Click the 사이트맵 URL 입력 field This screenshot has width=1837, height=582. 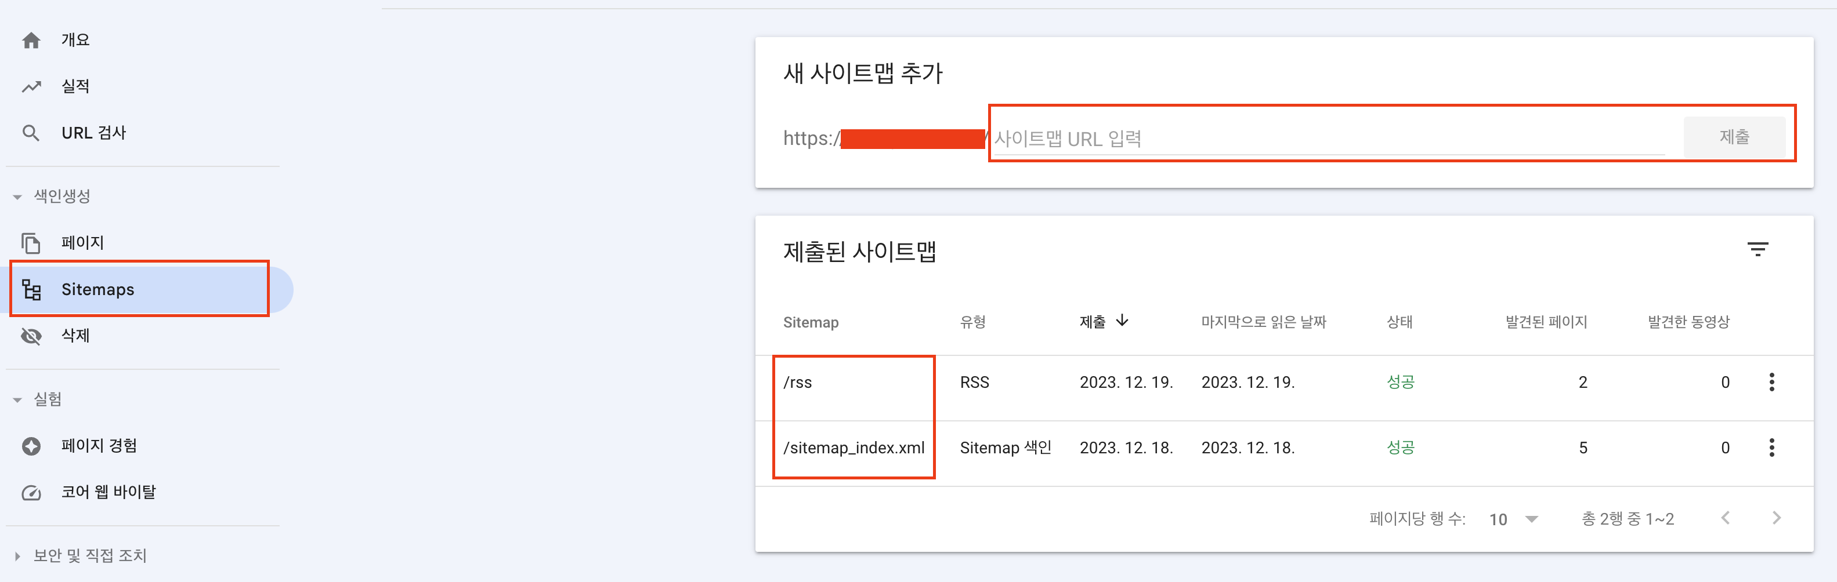(1328, 139)
